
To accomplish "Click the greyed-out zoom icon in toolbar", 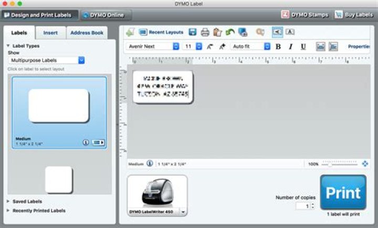I will 260,32.
